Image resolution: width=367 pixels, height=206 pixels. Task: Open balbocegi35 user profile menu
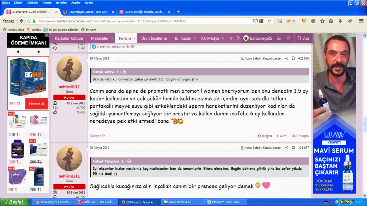click(258, 38)
